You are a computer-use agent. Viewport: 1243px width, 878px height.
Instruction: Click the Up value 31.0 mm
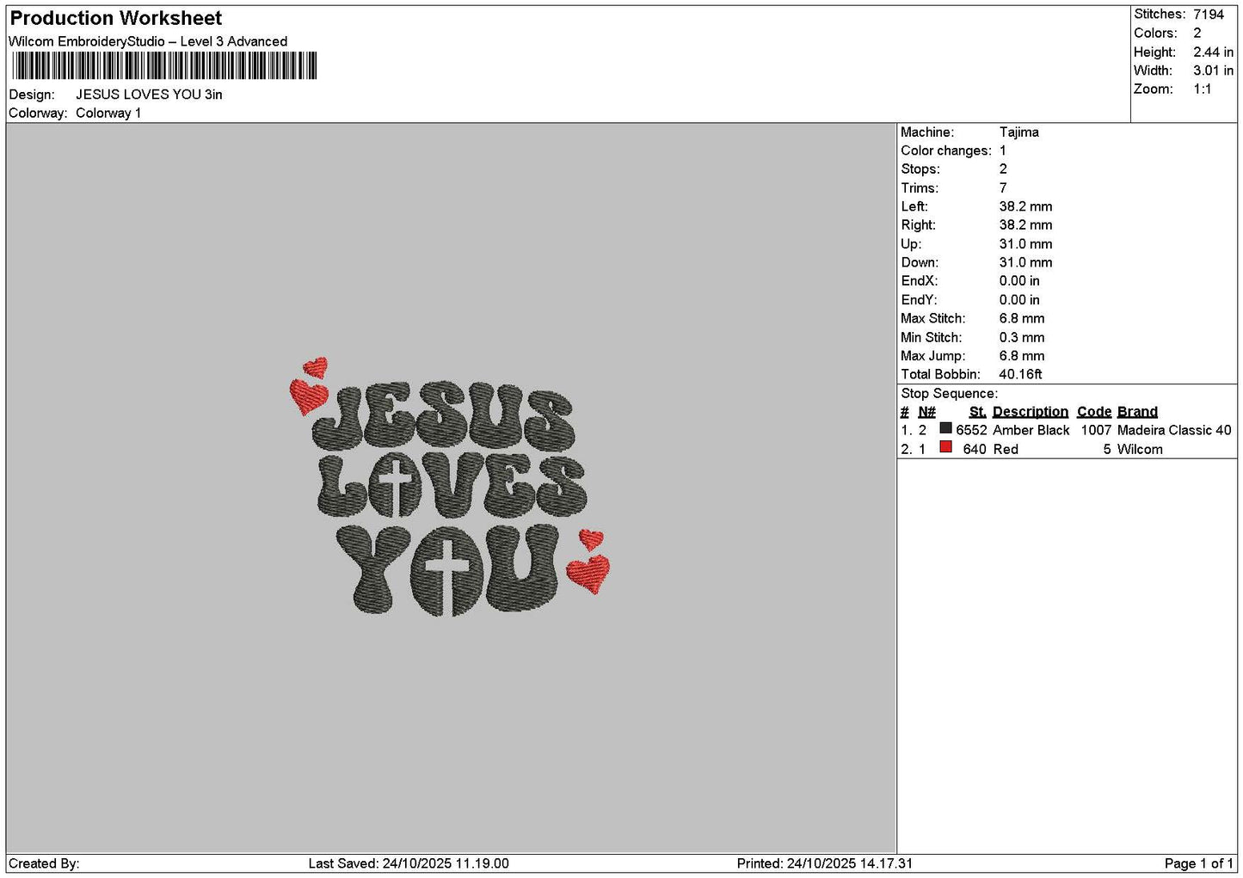[x=1025, y=244]
